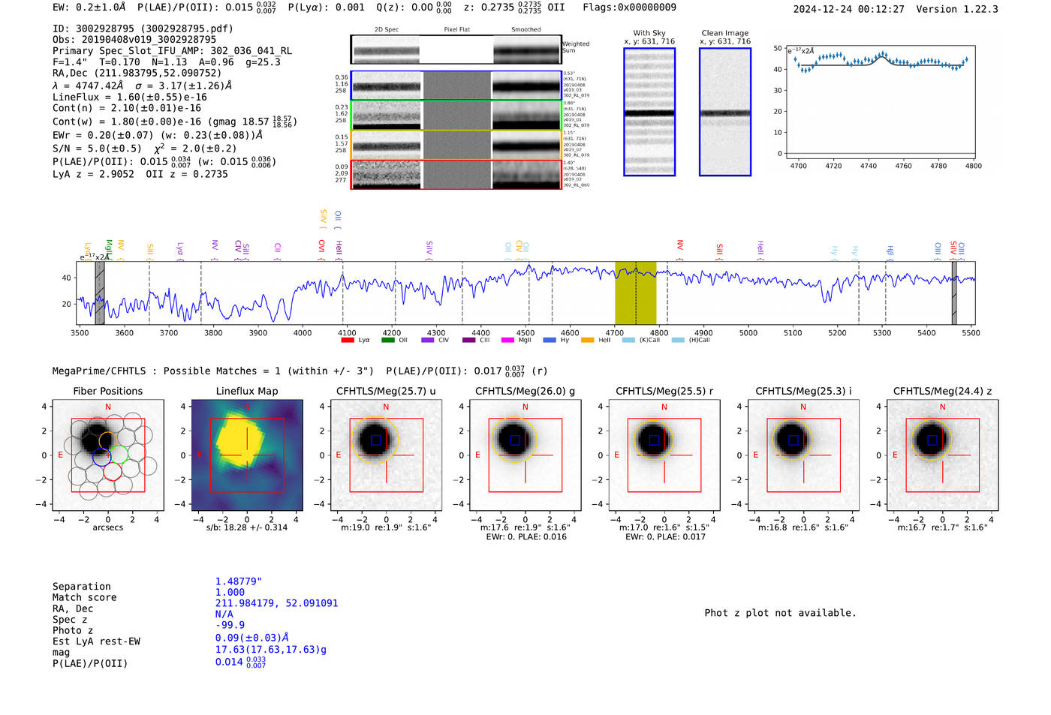
Task: Click the timestamp '2024-12-24 00:12:27'
Action: pyautogui.click(x=849, y=9)
